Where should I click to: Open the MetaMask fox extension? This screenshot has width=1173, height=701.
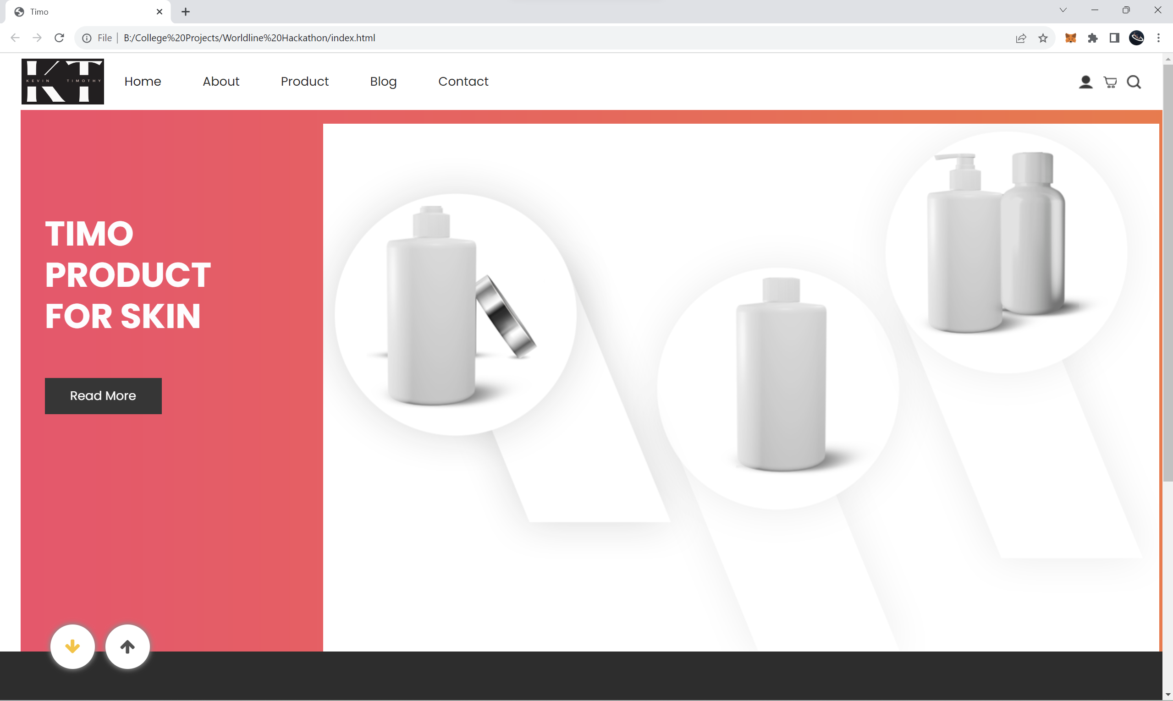click(x=1070, y=38)
